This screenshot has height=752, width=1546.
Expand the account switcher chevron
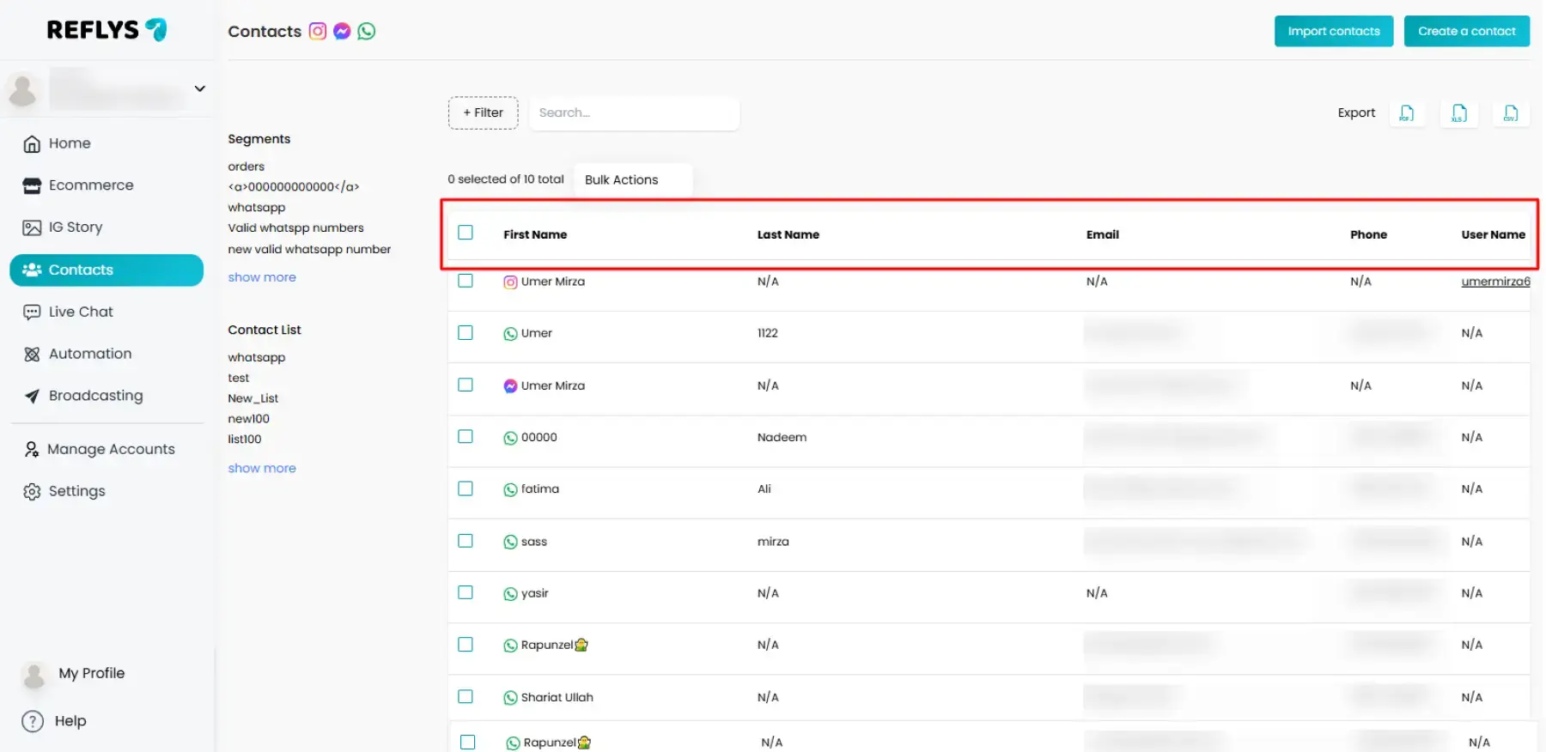[x=199, y=88]
